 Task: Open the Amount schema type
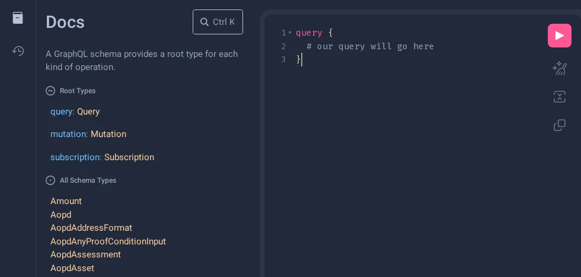(x=66, y=201)
